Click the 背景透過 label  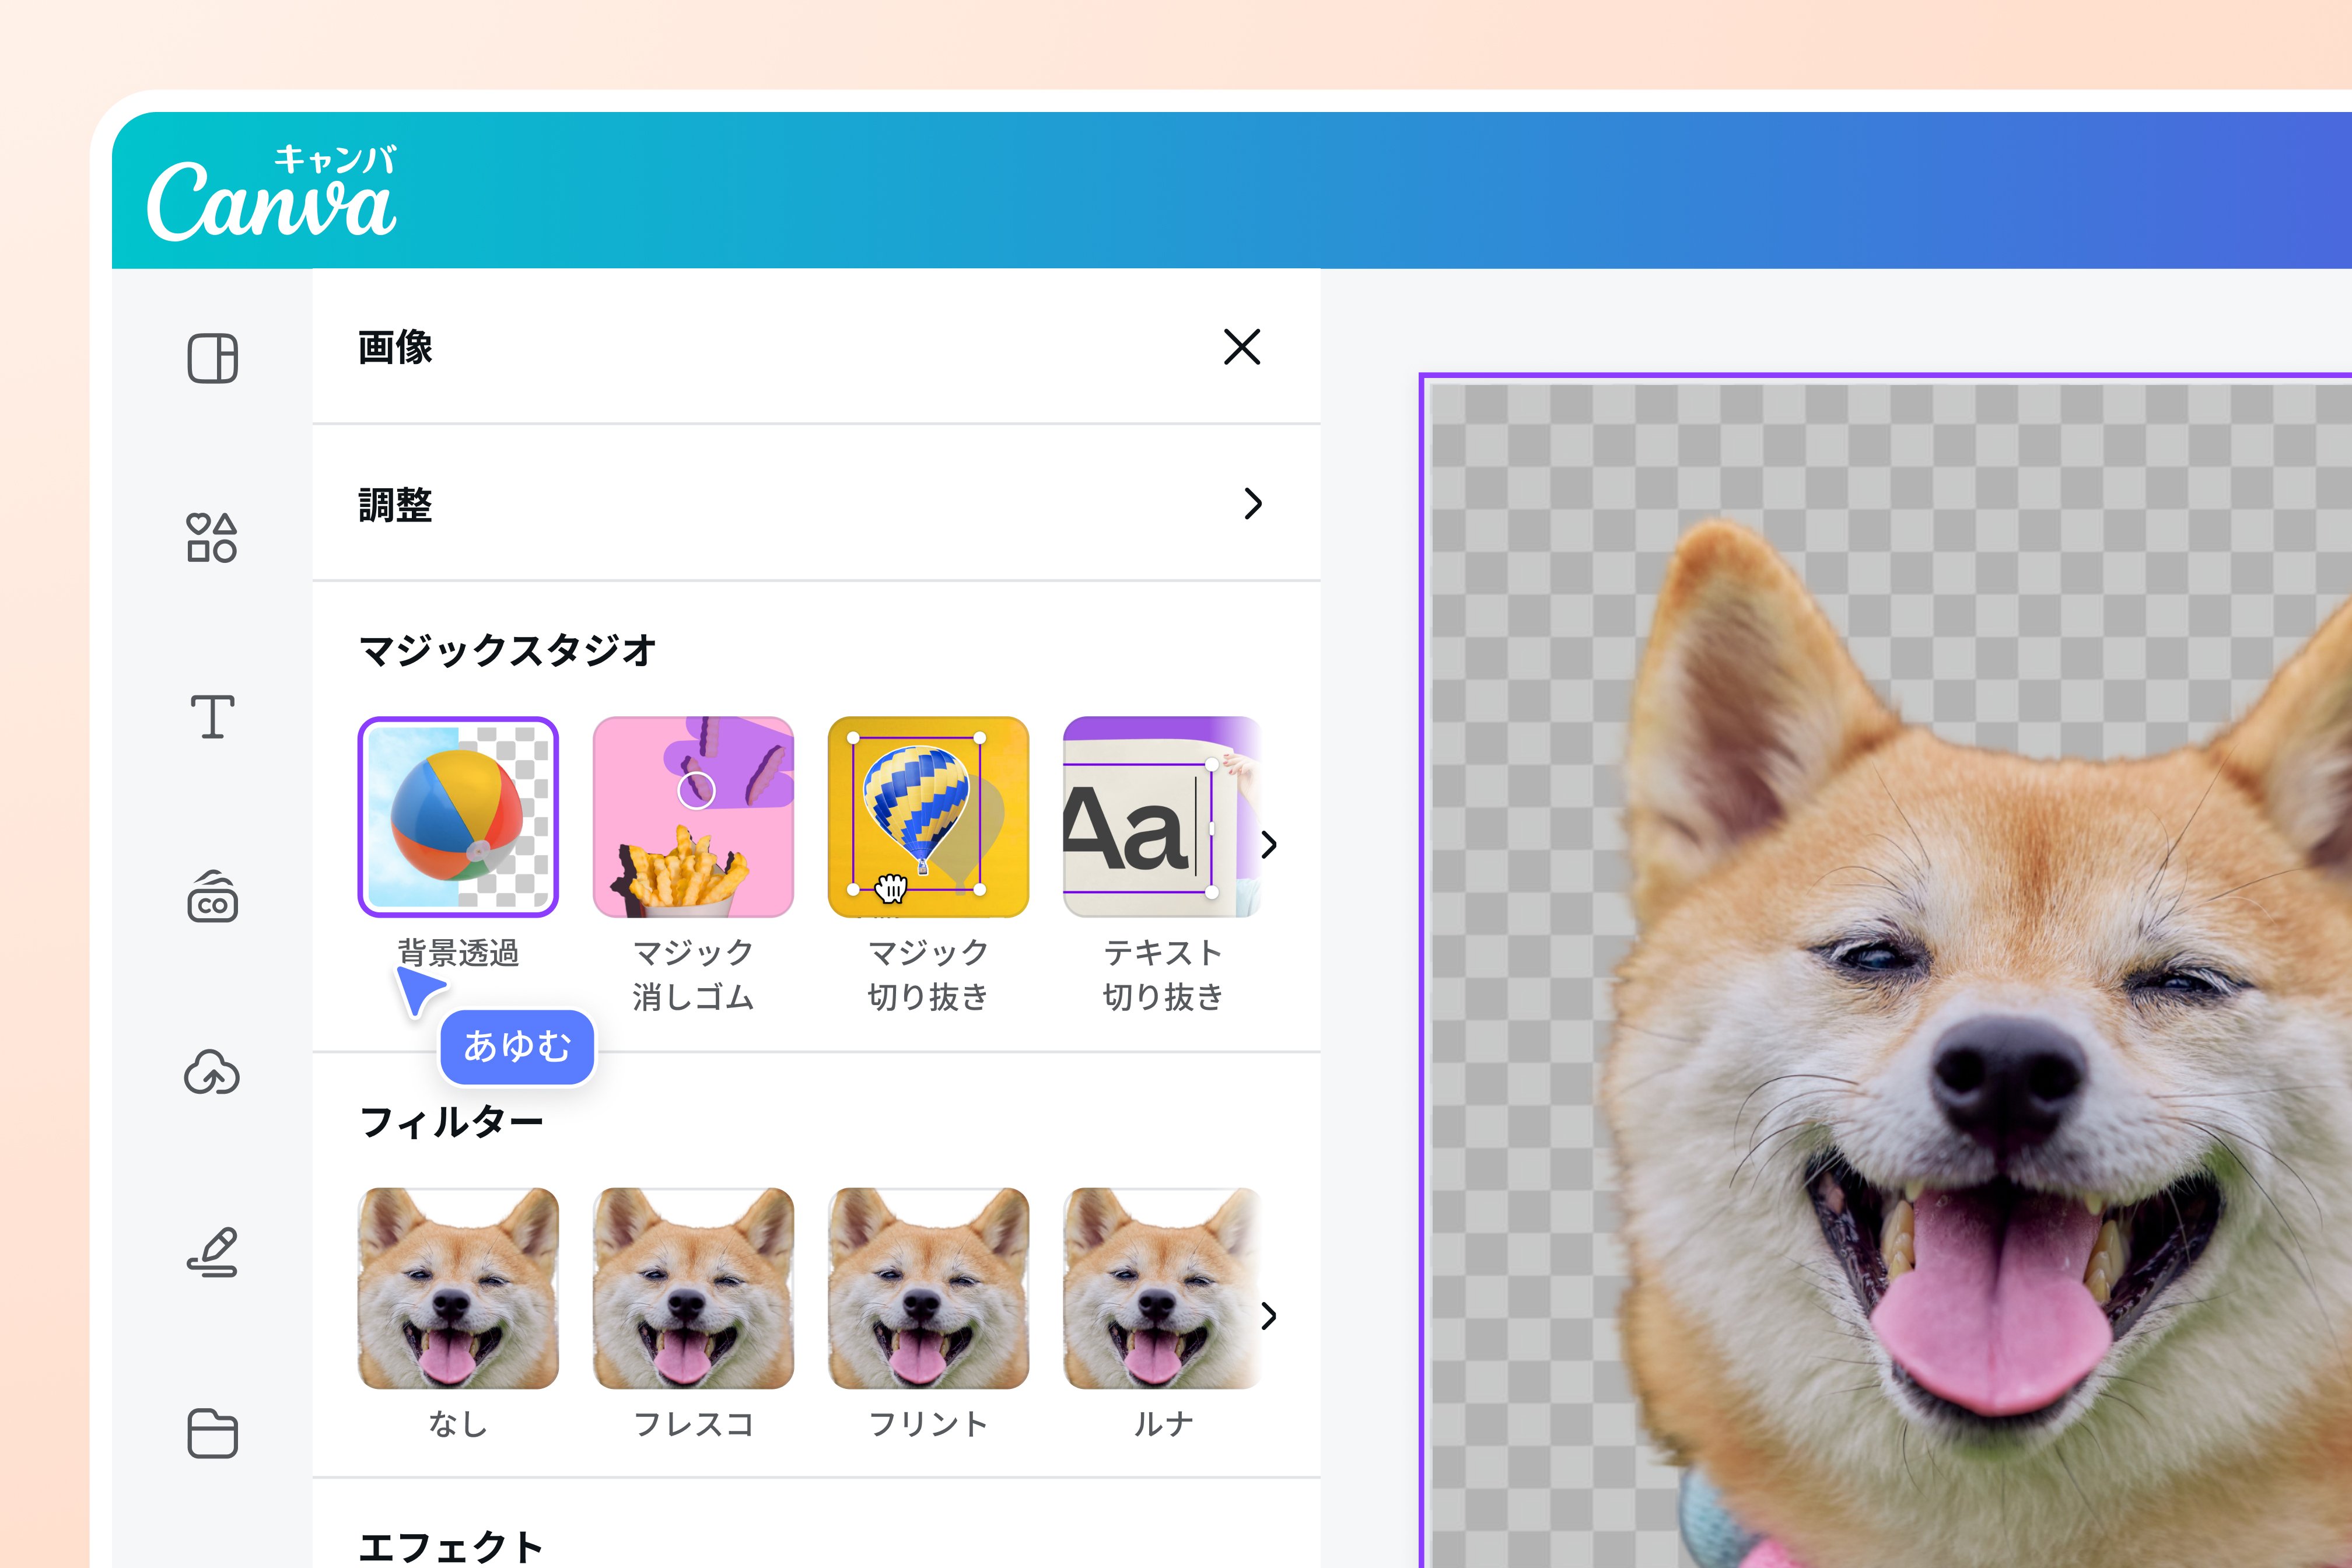[x=458, y=953]
